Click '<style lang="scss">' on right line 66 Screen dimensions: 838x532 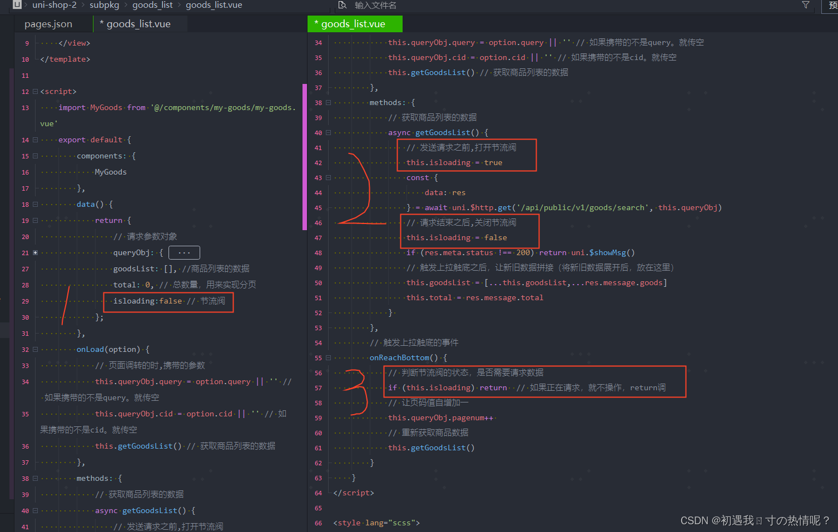376,523
